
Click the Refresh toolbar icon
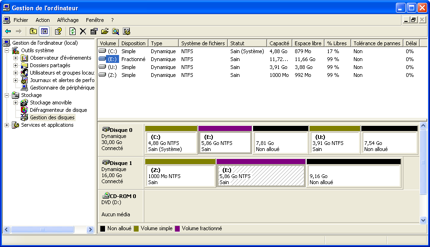click(x=72, y=31)
